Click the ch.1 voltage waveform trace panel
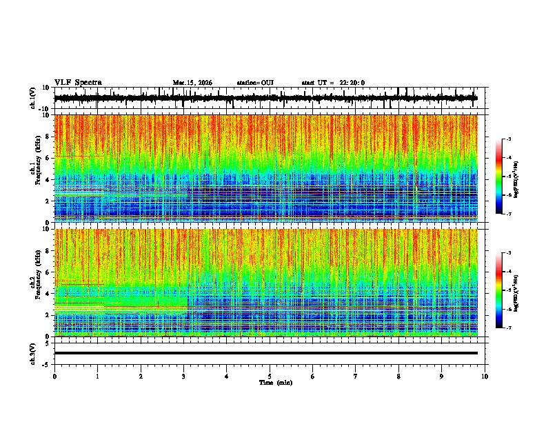 [271, 98]
